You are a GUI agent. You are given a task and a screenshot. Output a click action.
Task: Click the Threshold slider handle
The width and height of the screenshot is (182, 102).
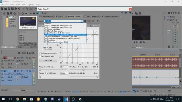[83, 70]
